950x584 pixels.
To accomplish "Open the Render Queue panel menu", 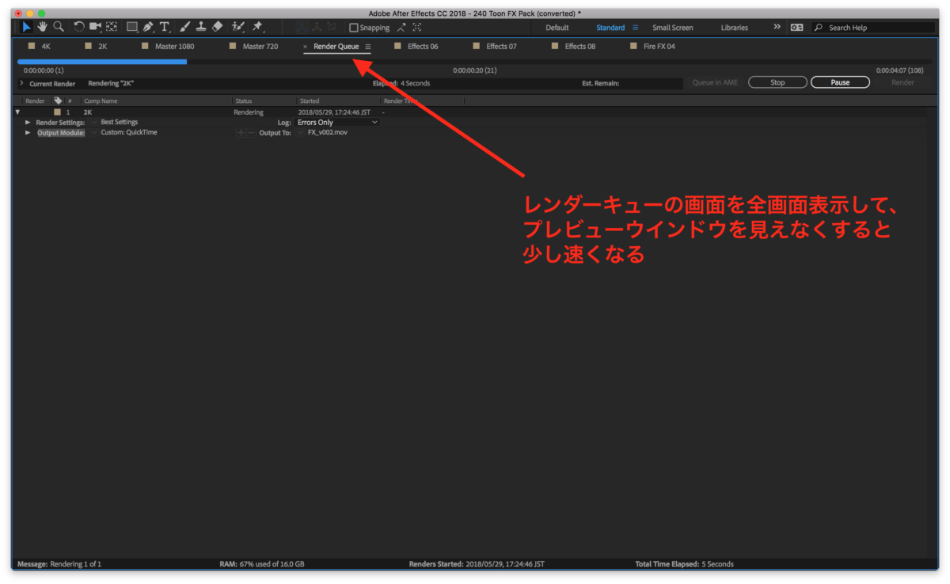I will (368, 47).
